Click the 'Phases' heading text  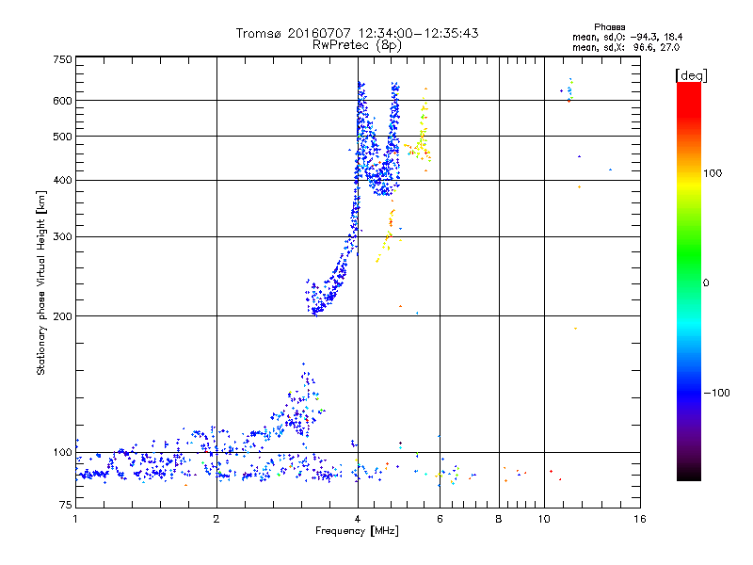tap(609, 27)
